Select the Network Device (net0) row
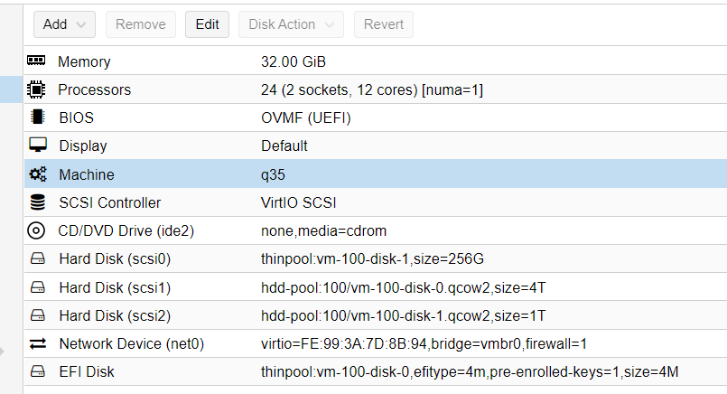 pyautogui.click(x=376, y=344)
